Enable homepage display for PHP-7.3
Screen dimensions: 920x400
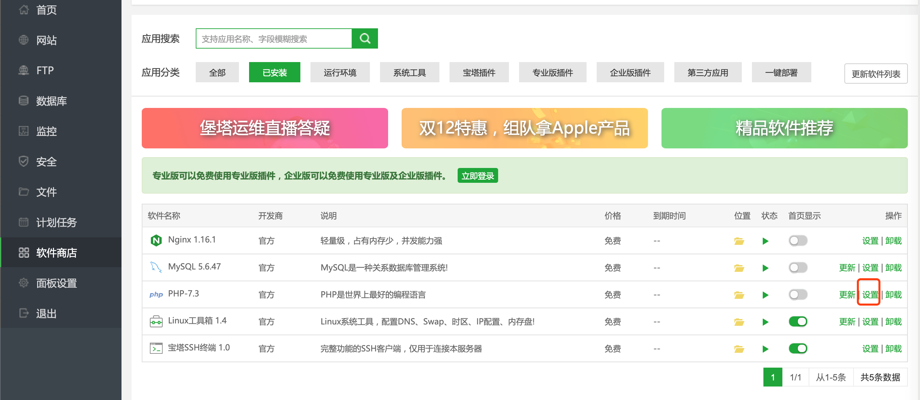click(798, 295)
